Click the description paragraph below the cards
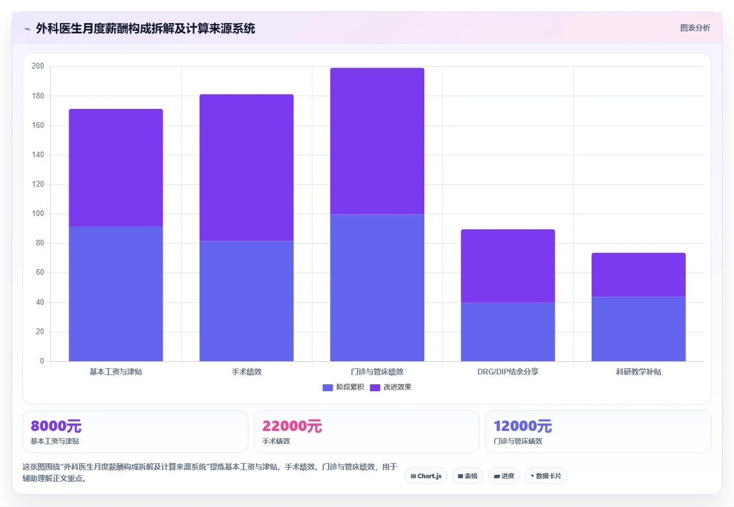 [x=210, y=472]
